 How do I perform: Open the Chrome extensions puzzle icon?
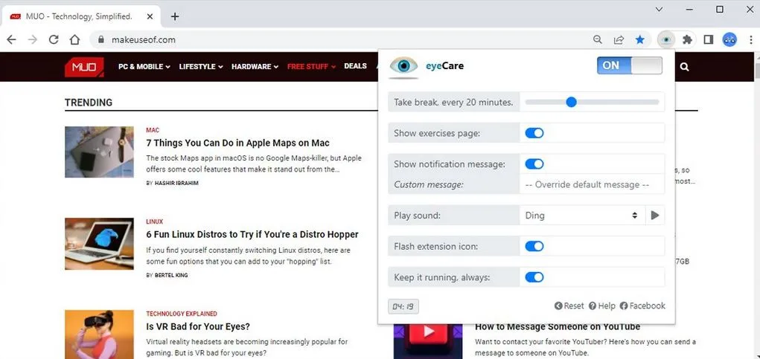[x=687, y=39]
